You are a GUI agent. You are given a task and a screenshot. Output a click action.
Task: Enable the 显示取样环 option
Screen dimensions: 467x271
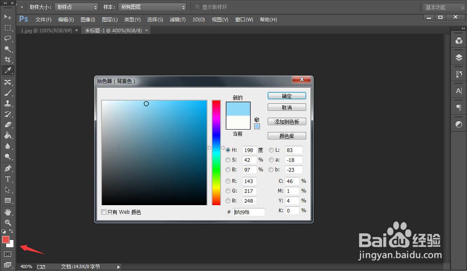197,7
